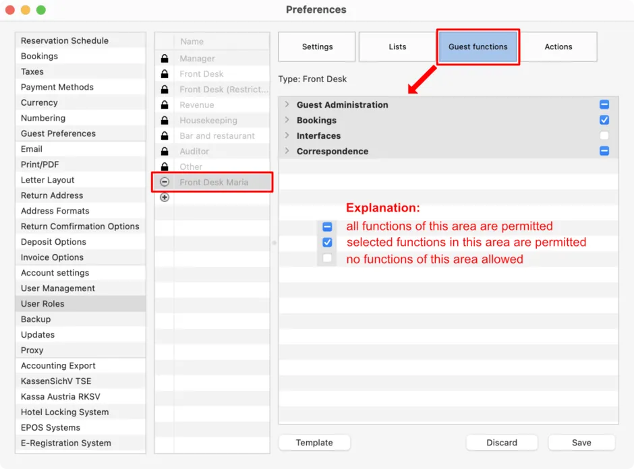Select the Auditor role name

[x=194, y=152]
